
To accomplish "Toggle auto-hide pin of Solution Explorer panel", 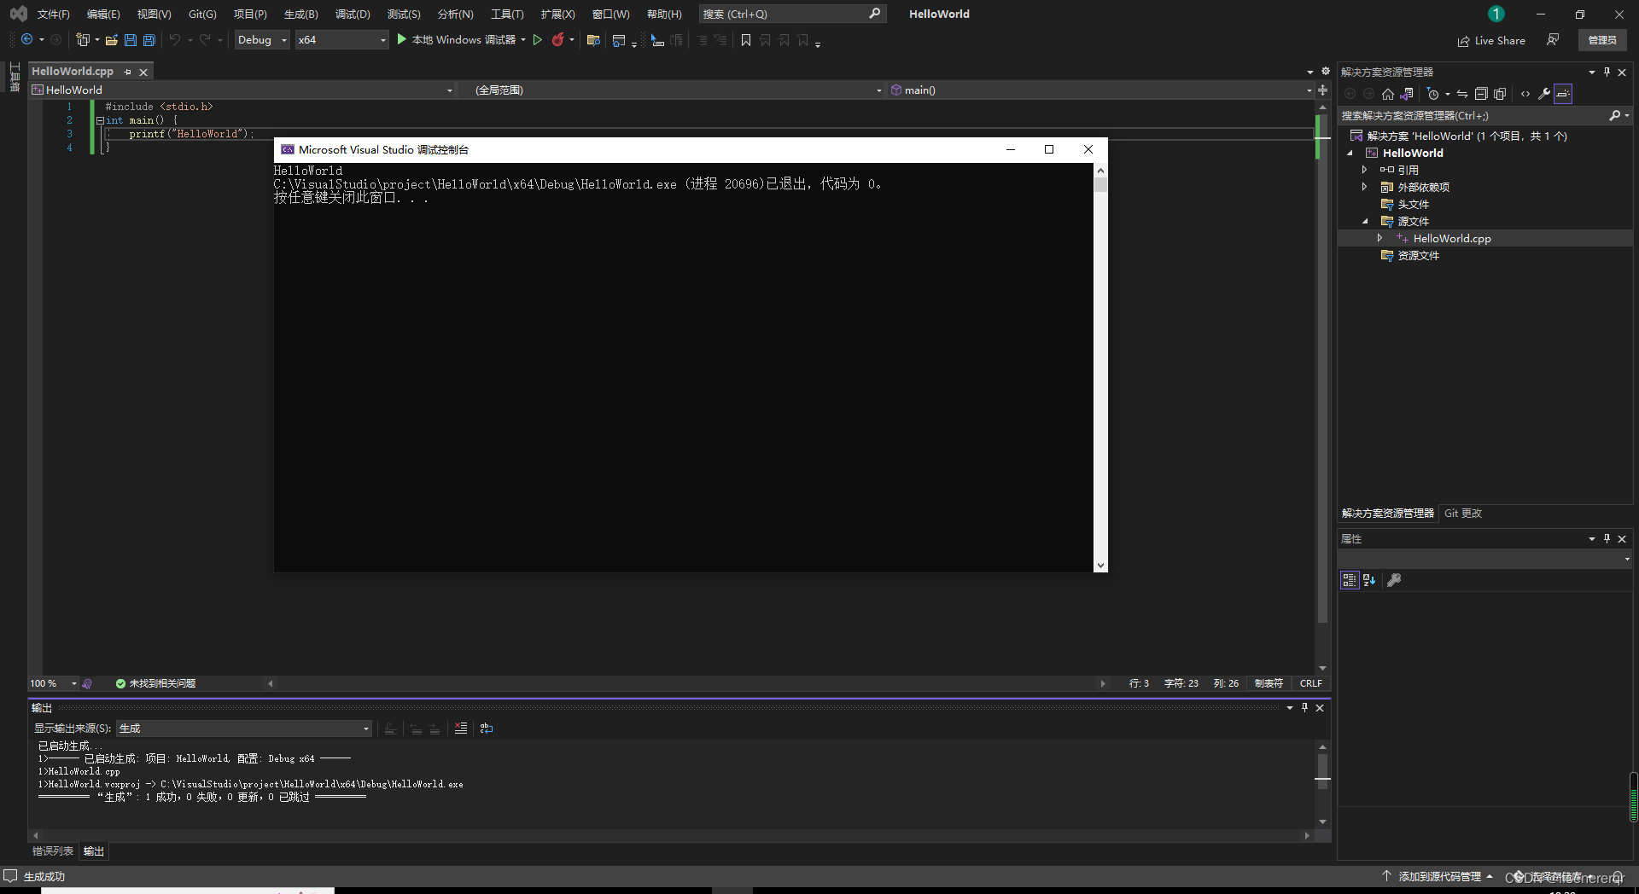I will pyautogui.click(x=1607, y=72).
